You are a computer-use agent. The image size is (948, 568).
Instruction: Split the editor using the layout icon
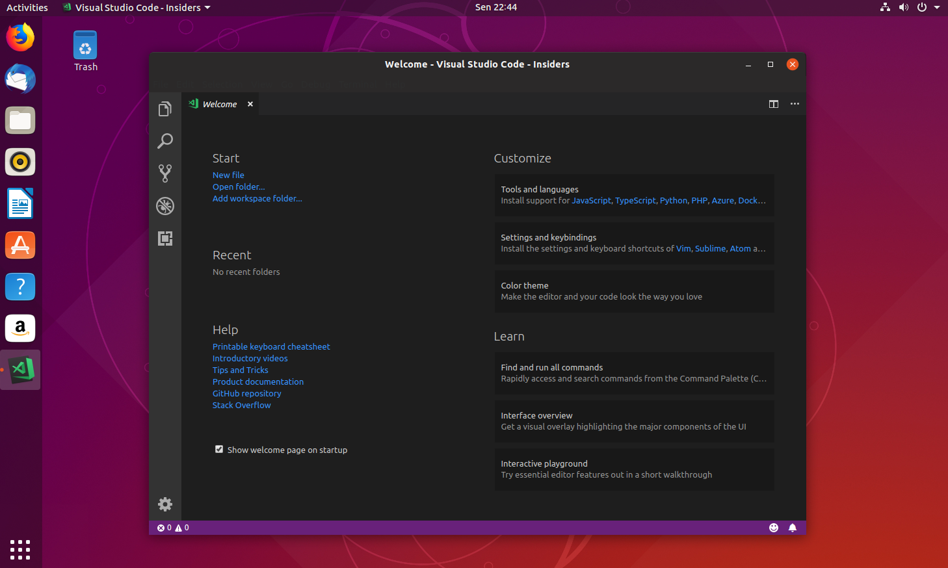tap(773, 103)
